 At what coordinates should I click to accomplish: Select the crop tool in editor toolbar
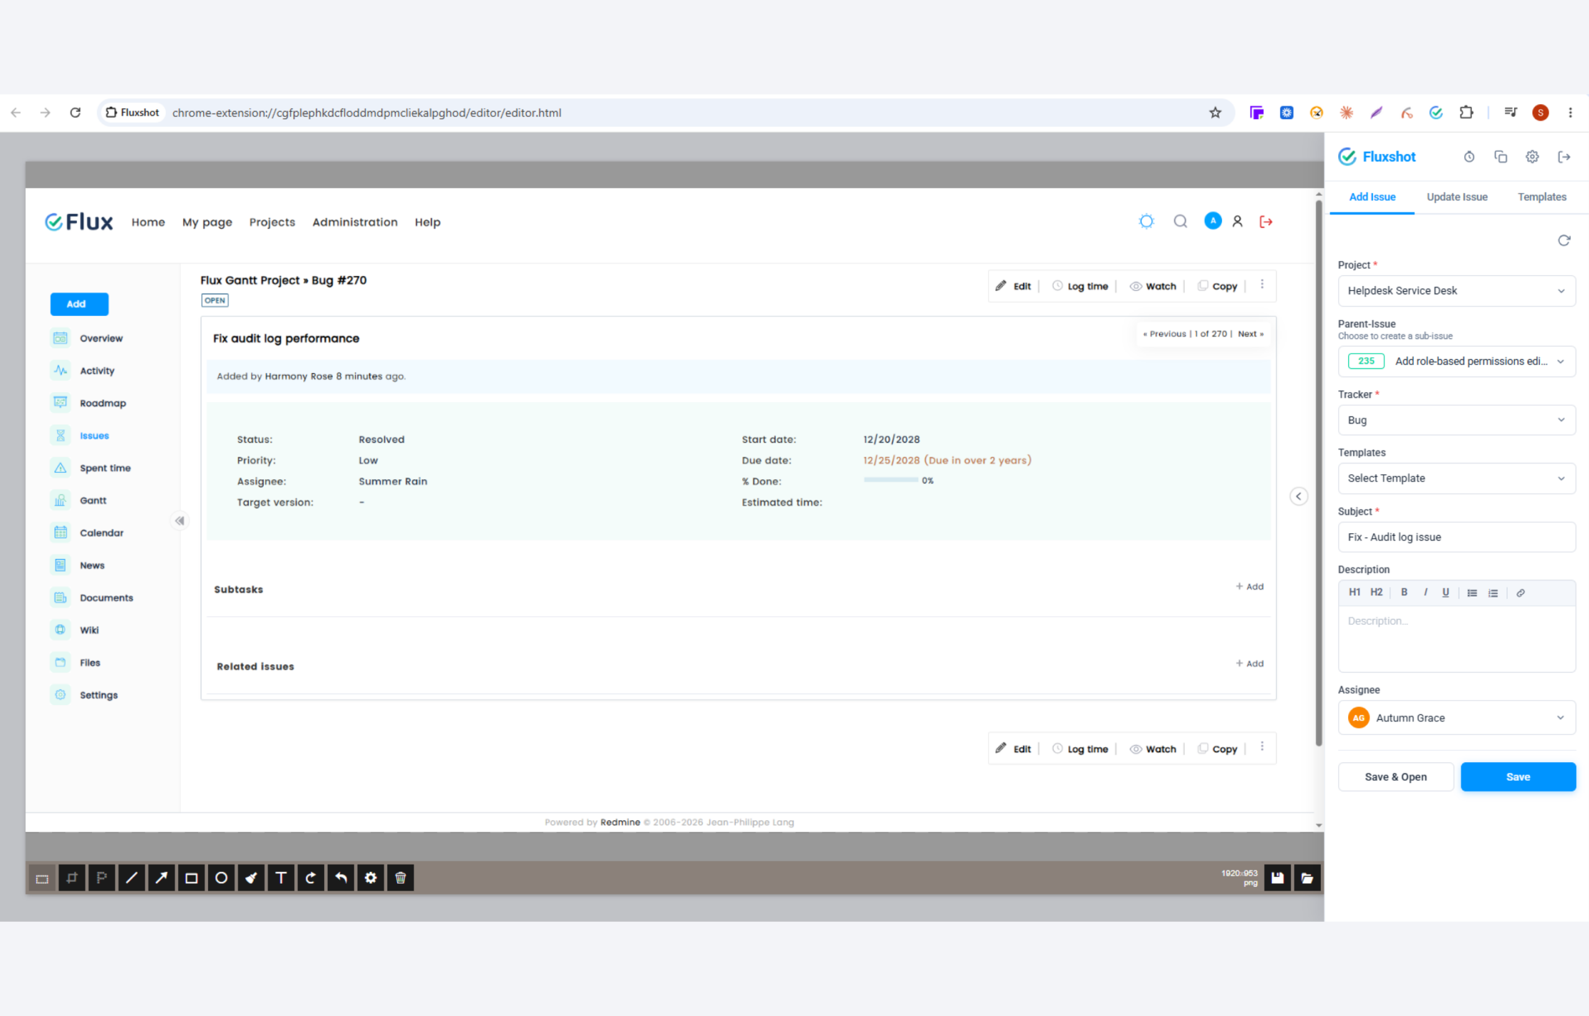click(72, 878)
